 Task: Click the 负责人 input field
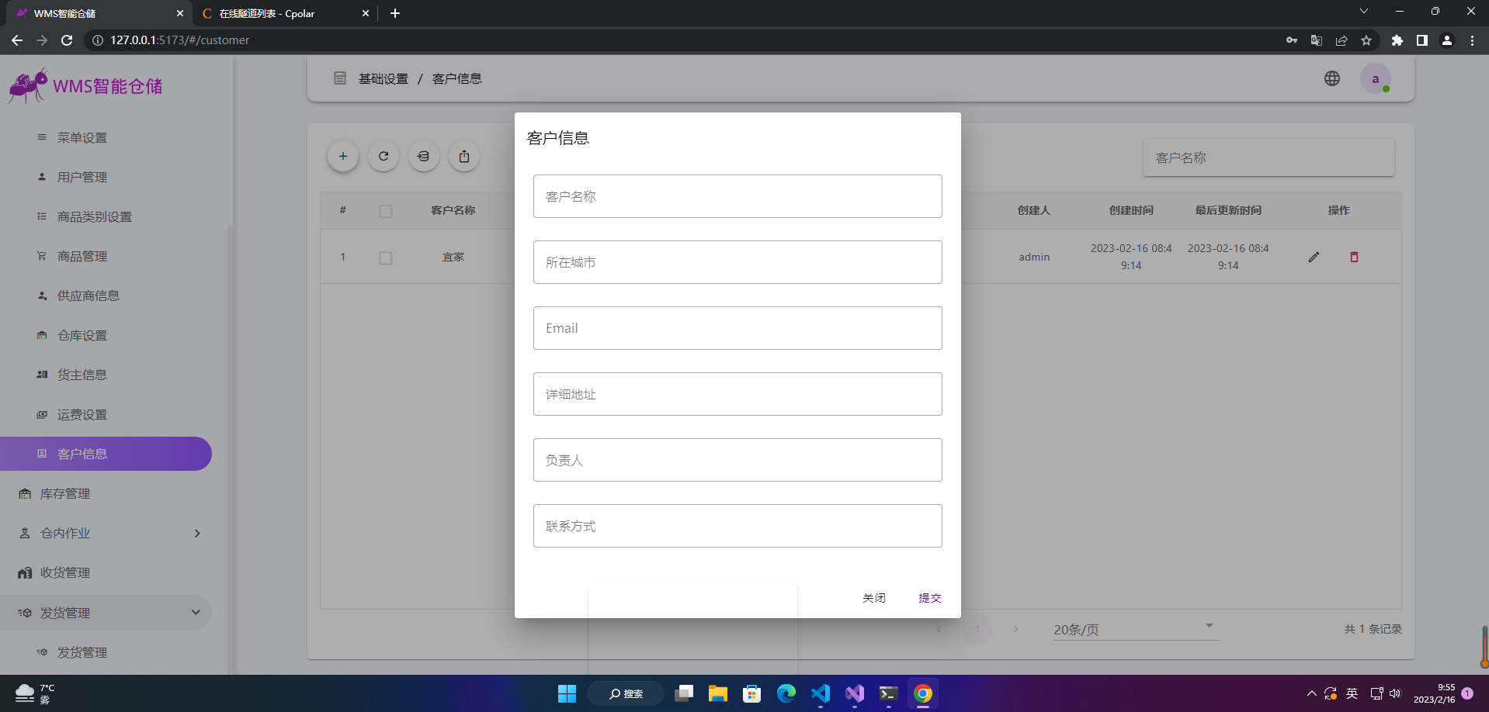[738, 460]
